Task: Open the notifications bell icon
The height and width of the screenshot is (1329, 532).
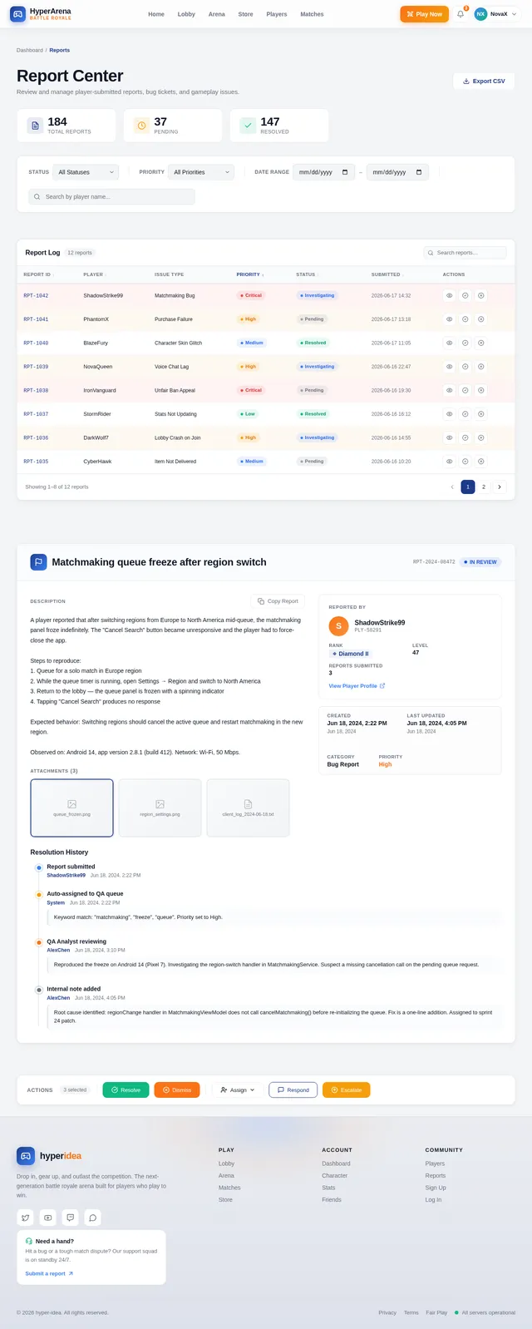Action: click(461, 14)
